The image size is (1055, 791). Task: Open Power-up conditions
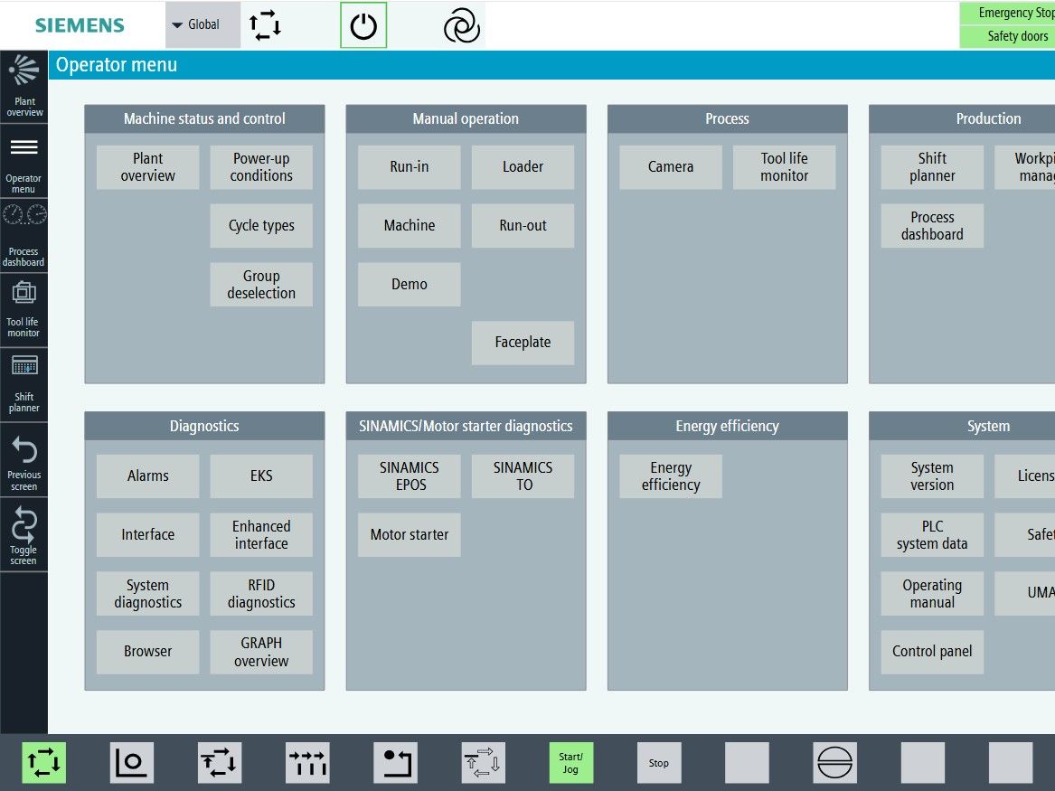point(261,167)
